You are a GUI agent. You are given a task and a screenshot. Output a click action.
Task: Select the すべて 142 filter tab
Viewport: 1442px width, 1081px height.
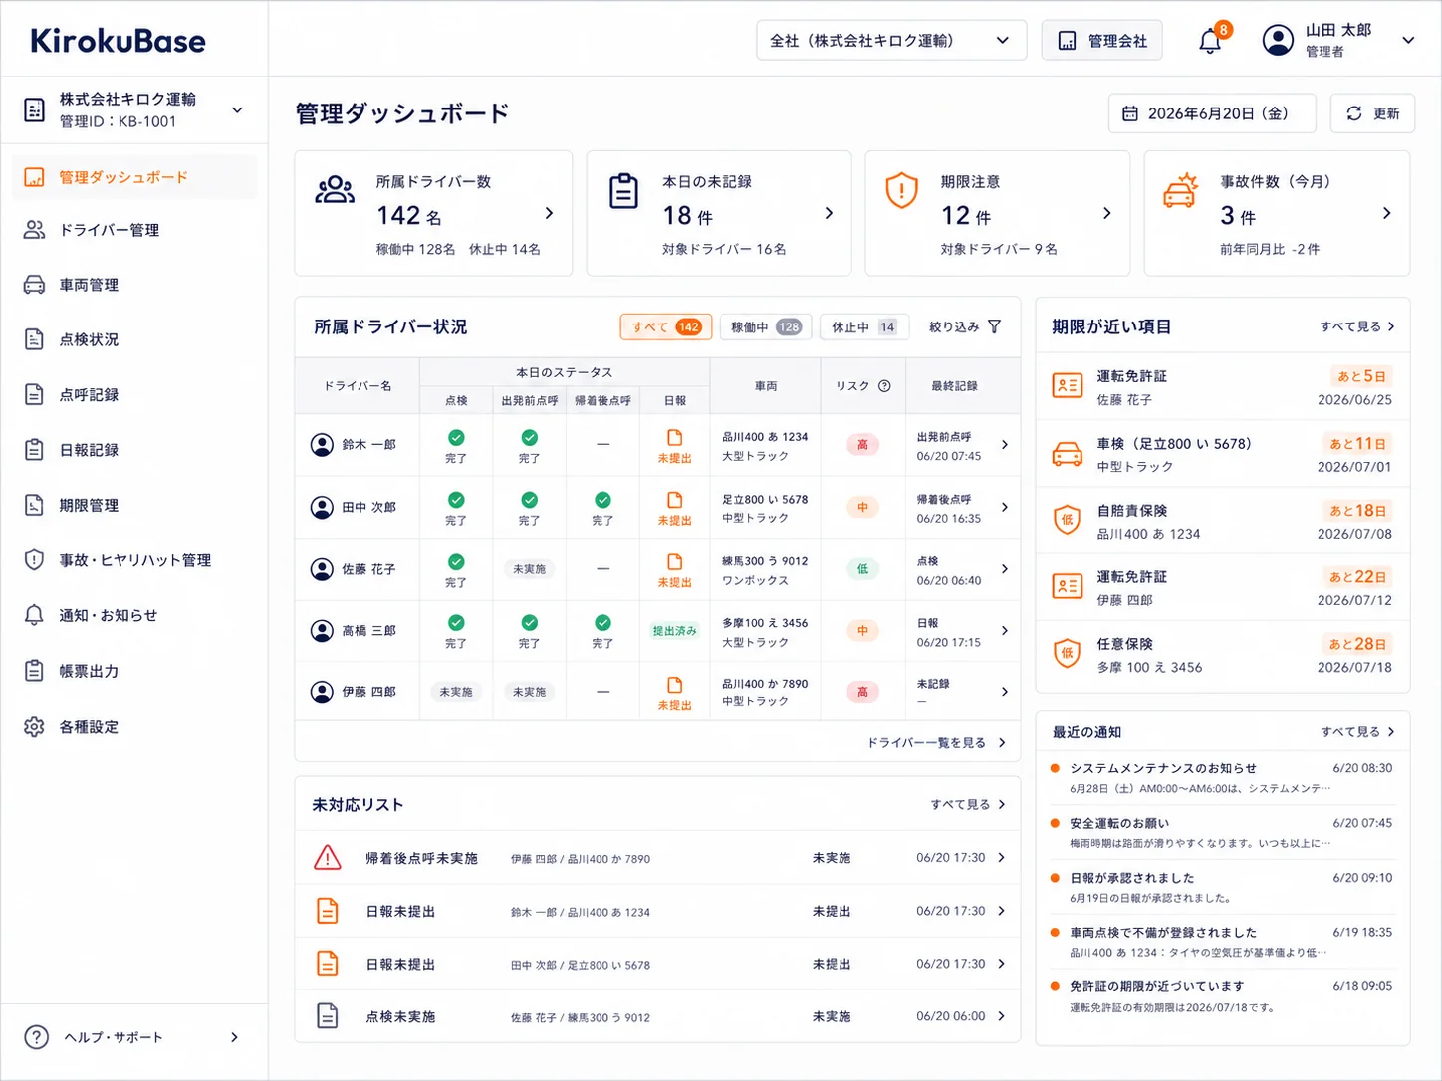click(x=666, y=326)
